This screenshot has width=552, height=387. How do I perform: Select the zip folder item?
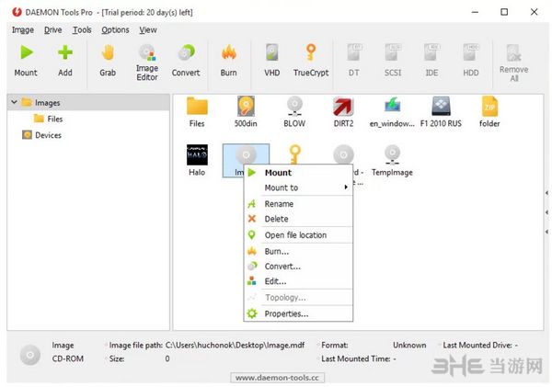point(489,112)
